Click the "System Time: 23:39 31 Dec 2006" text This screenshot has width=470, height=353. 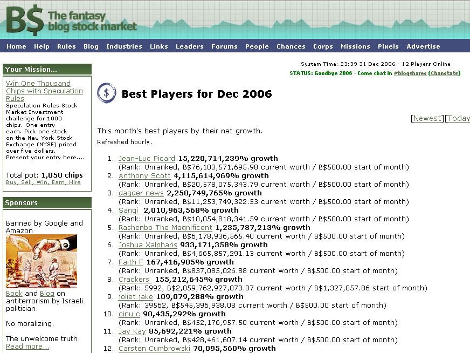348,64
